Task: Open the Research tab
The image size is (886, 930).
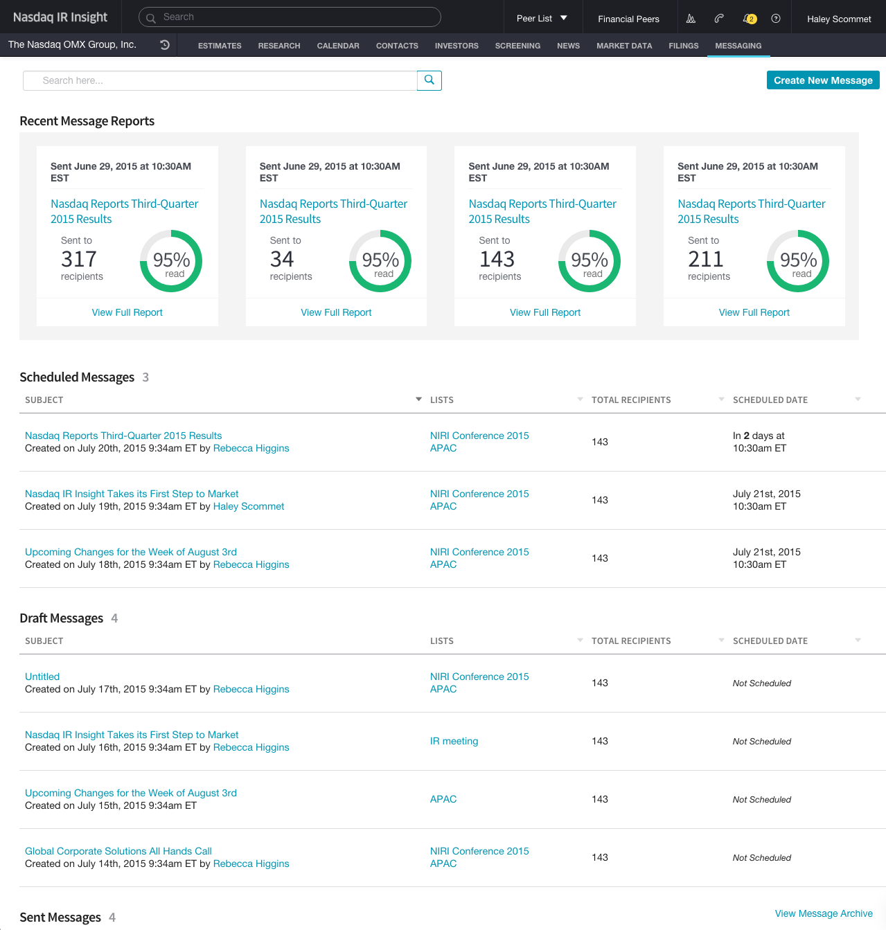Action: click(x=279, y=46)
